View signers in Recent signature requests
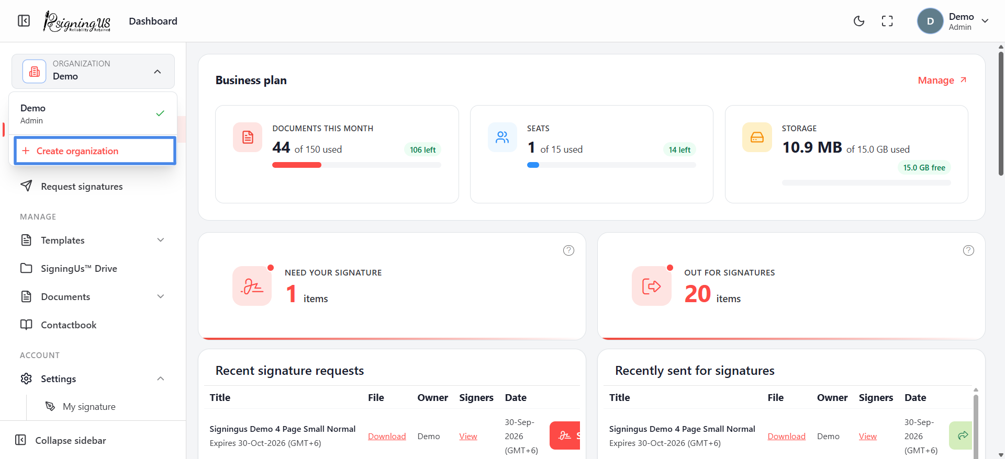 [468, 436]
